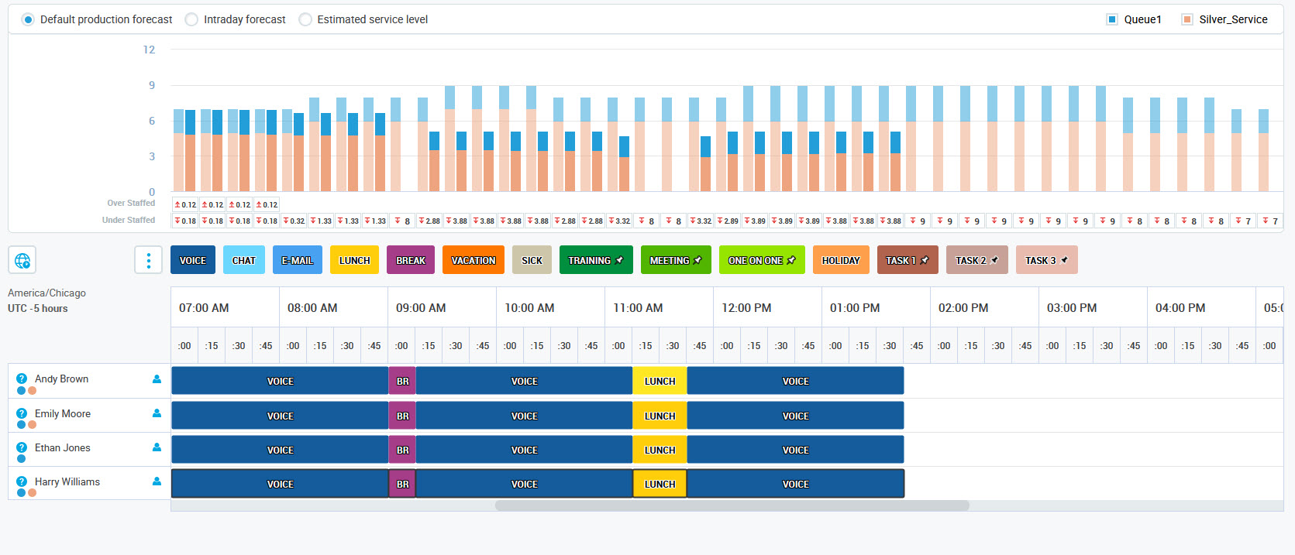Select Default production forecast radio button

[x=28, y=19]
